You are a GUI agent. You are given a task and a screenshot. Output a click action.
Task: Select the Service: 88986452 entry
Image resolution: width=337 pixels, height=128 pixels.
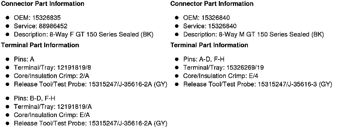41,26
